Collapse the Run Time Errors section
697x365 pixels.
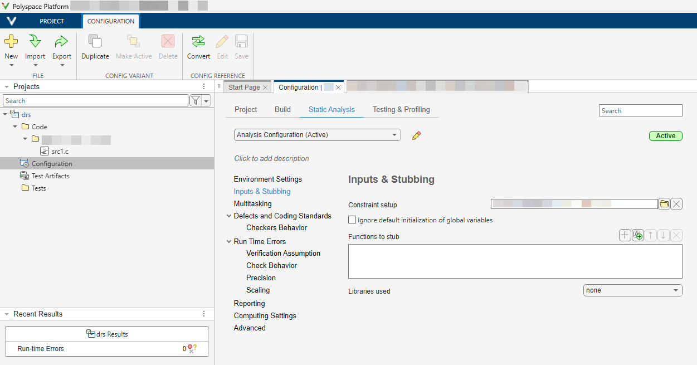[229, 242]
